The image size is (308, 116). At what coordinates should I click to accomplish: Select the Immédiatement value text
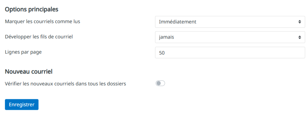177,22
